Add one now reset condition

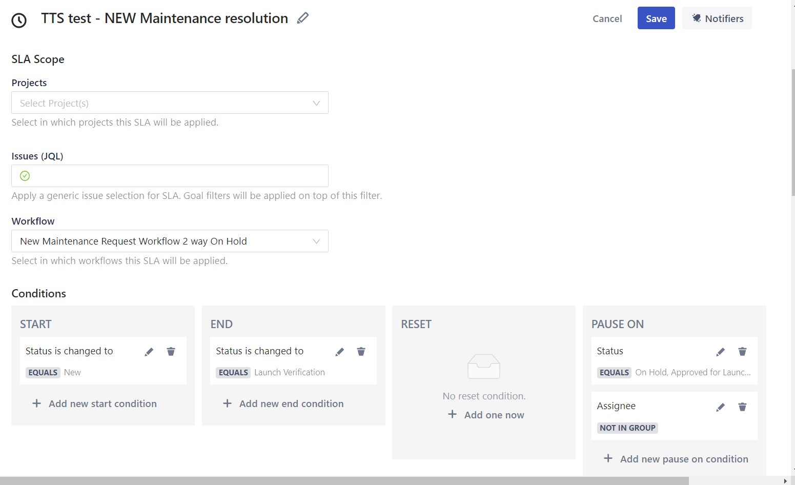coord(486,415)
